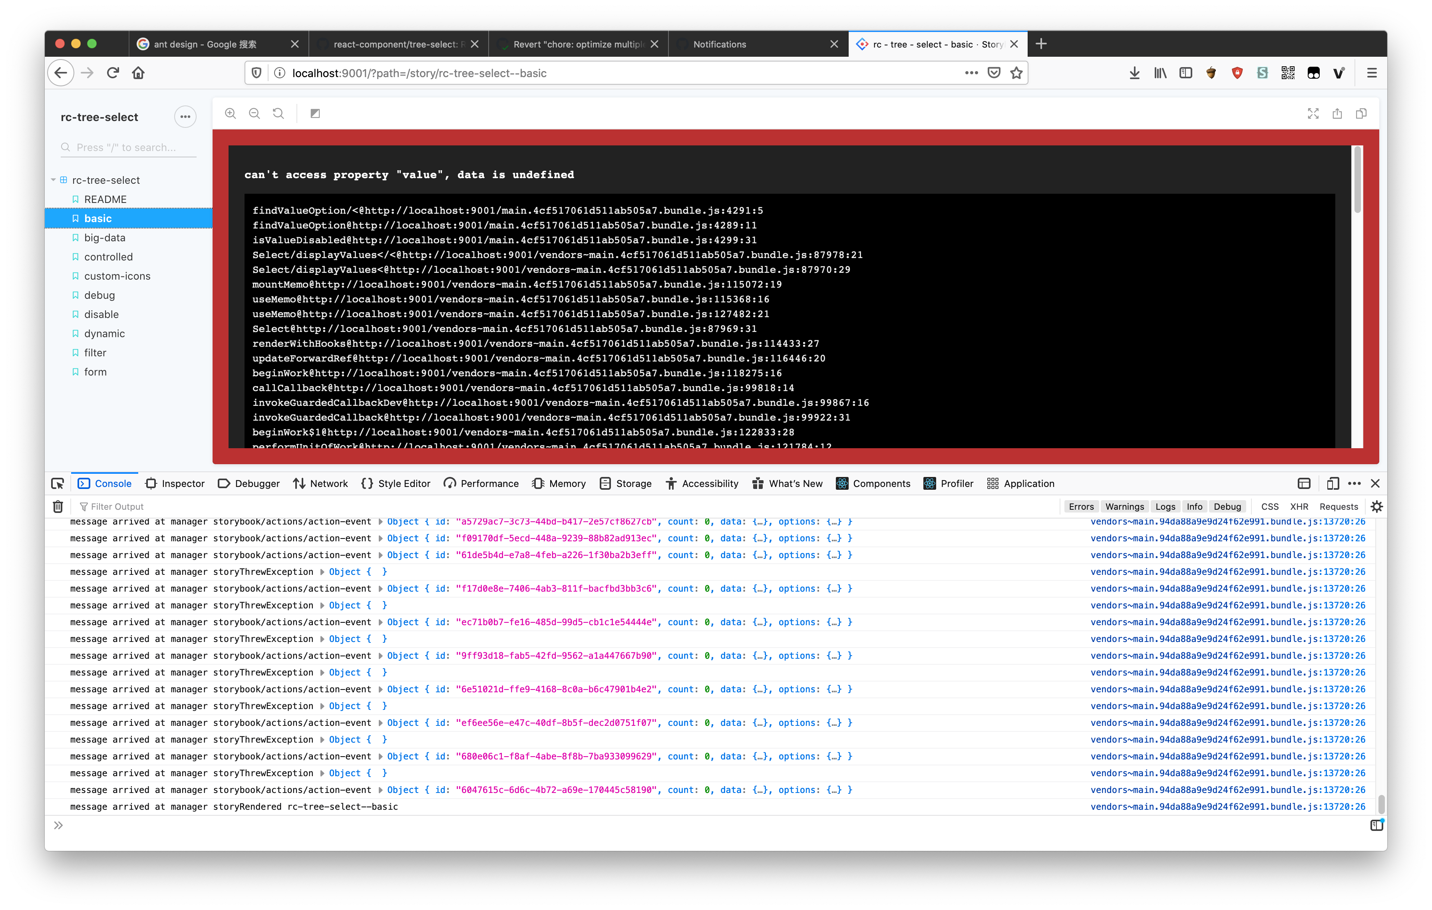Screen dimensions: 1432x910
Task: Toggle the Warnings console filter
Action: [1124, 507]
